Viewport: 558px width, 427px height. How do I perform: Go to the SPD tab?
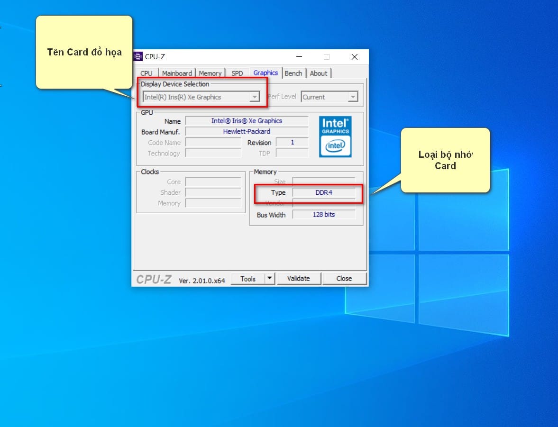coord(237,73)
